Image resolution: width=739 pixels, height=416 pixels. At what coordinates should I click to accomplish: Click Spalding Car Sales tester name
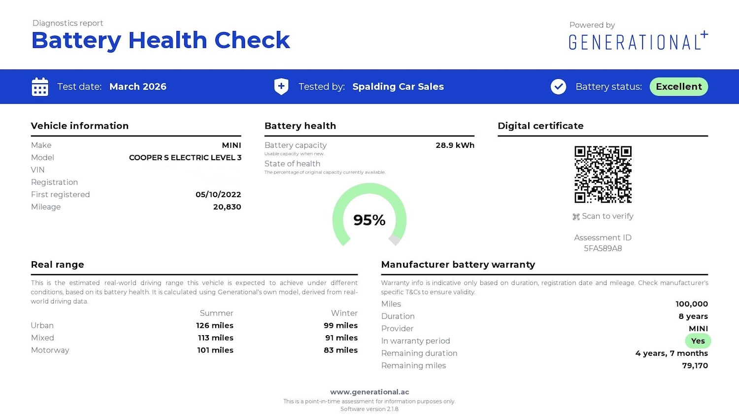click(398, 87)
